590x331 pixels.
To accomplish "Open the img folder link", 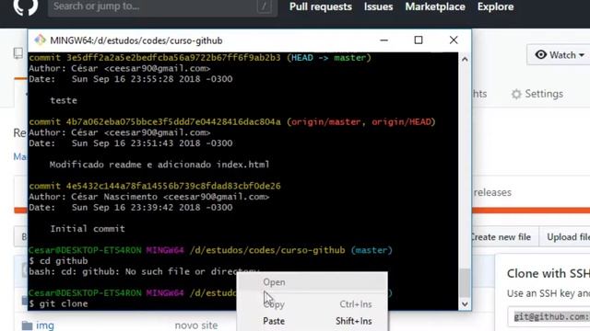I will pos(45,325).
